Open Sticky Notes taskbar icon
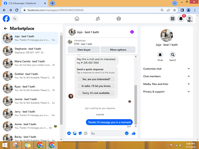 (x=28, y=145)
